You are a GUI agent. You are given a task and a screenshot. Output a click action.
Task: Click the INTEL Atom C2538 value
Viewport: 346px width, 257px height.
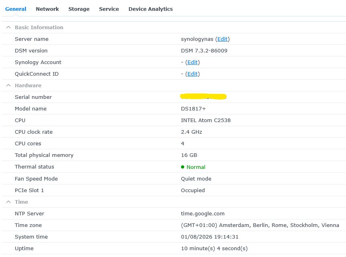tap(206, 120)
